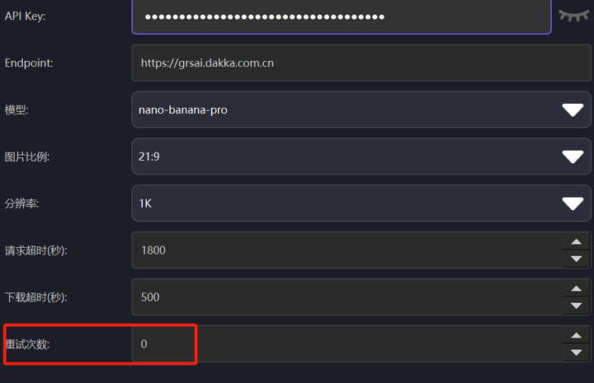This screenshot has height=383, width=594.
Task: Decrease 重试次数 value with down arrow
Action: click(x=576, y=353)
